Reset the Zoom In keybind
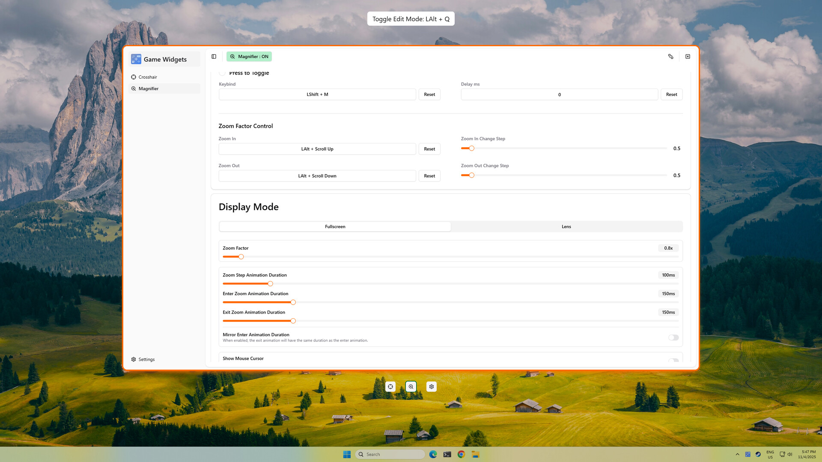 tap(429, 148)
